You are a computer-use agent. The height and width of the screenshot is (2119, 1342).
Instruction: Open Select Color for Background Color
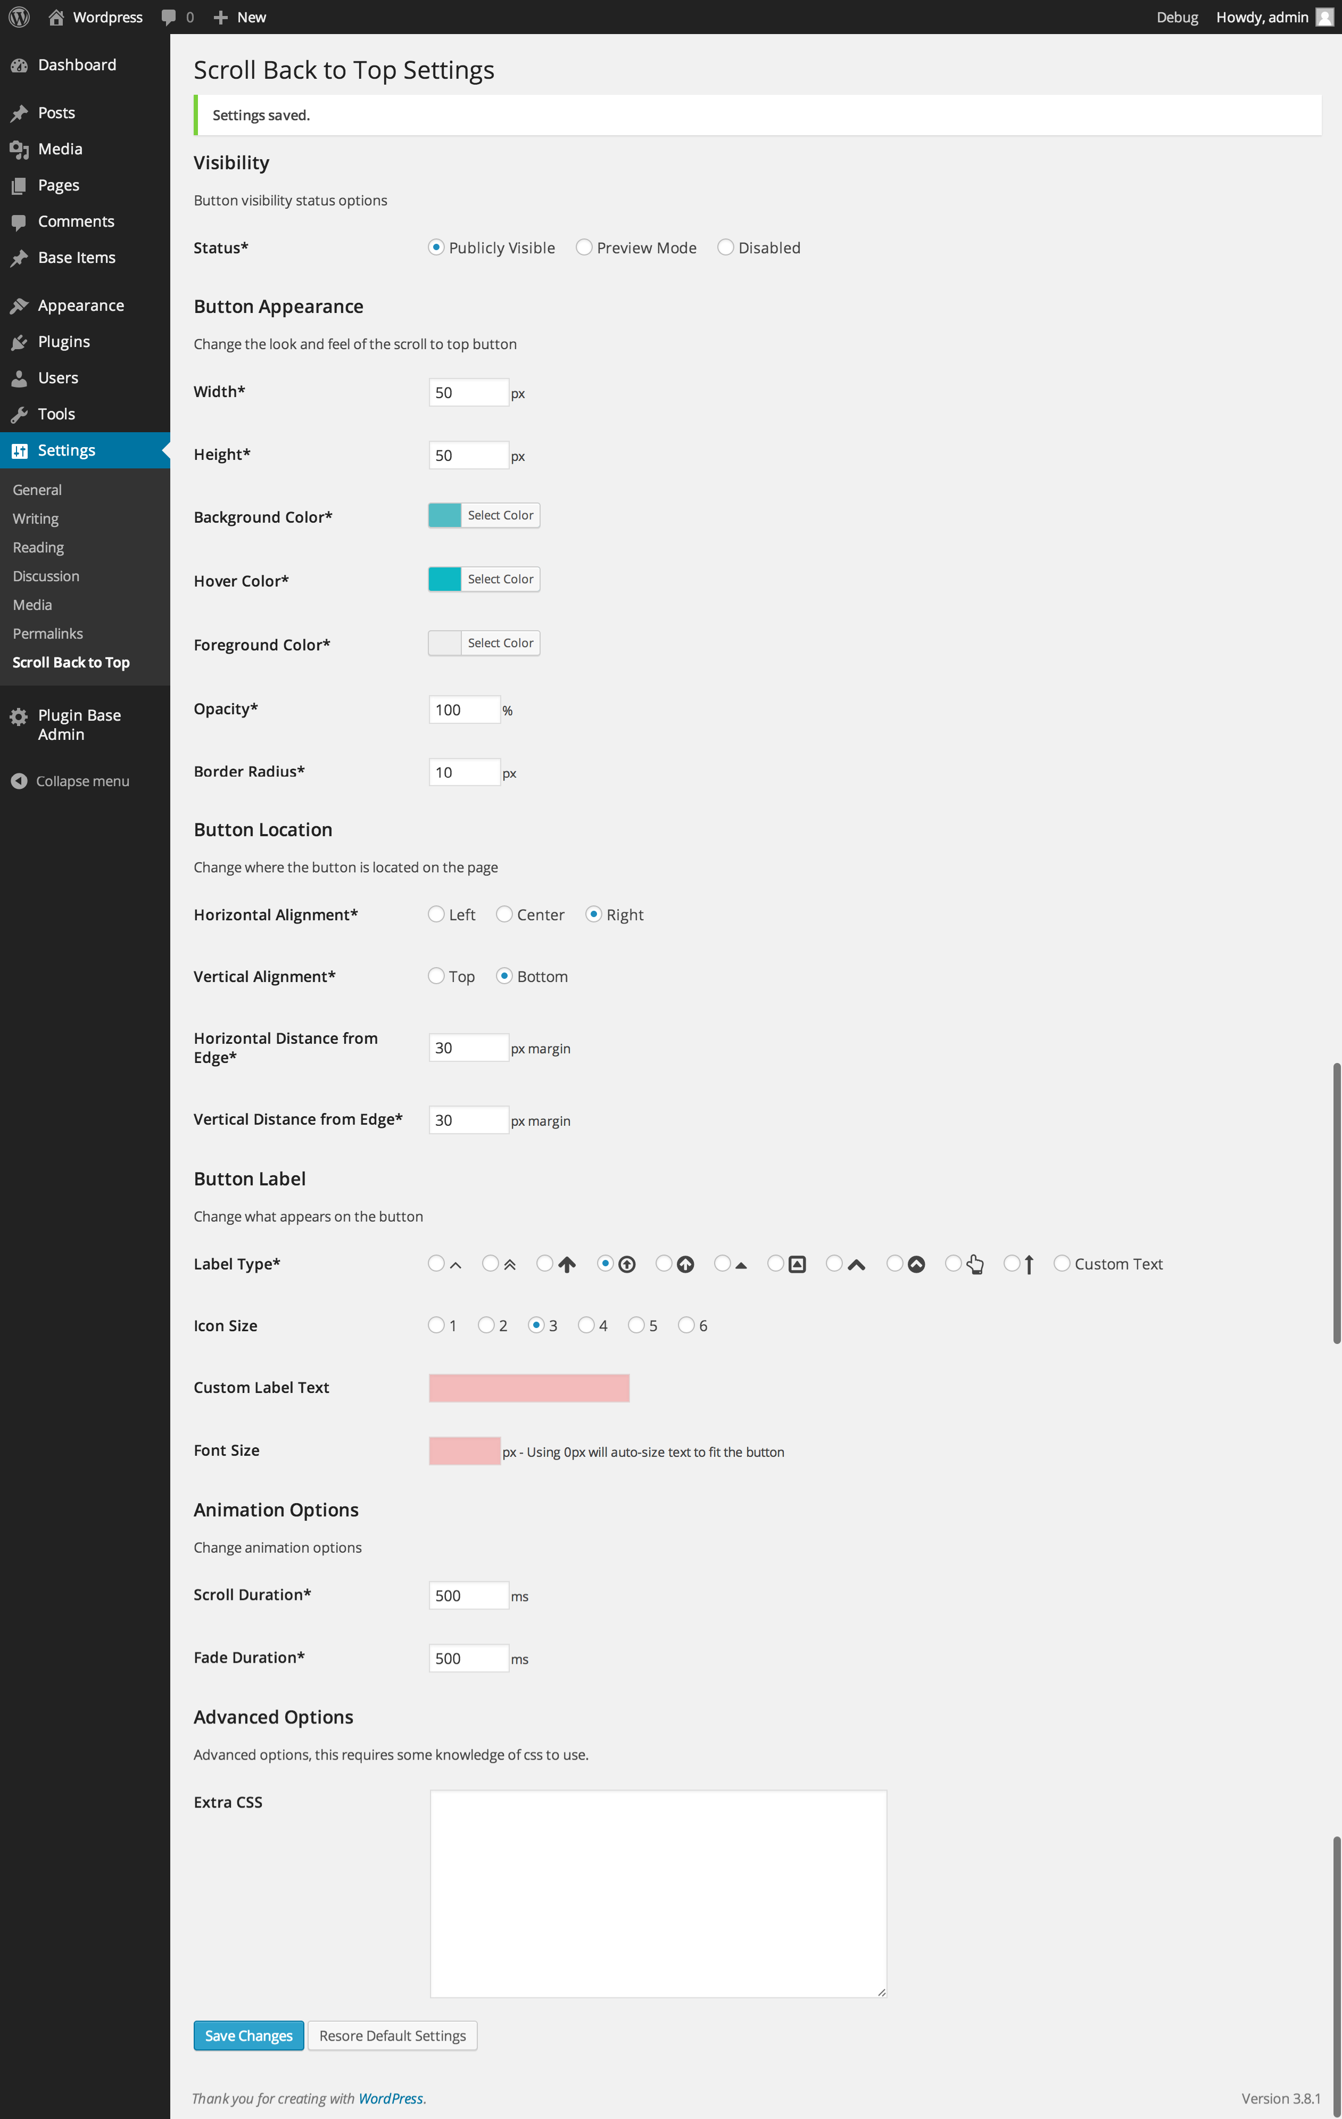[500, 515]
